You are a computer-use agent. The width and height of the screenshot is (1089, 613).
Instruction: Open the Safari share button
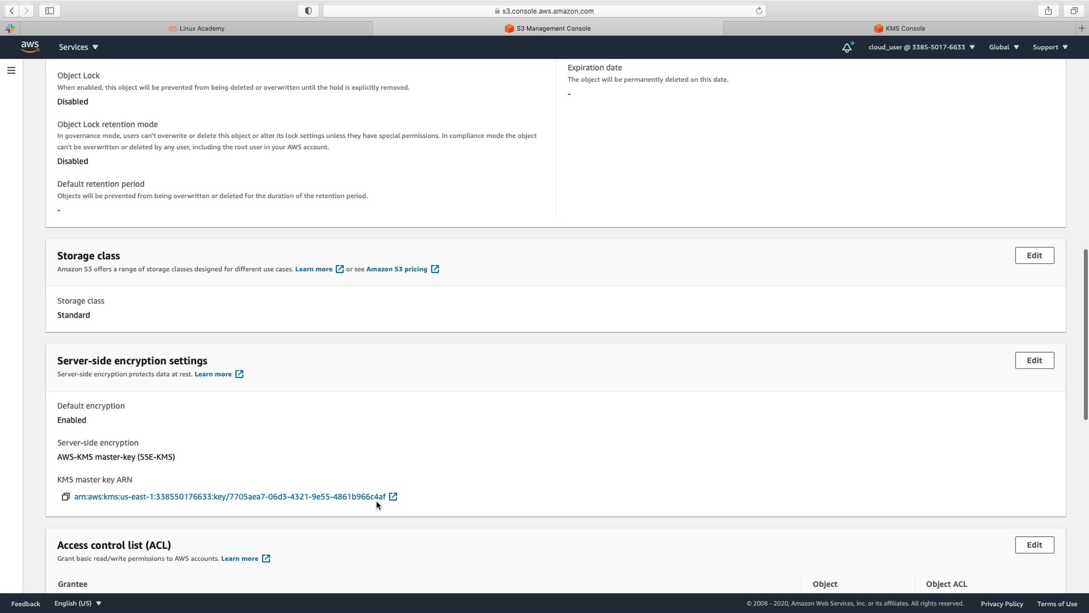click(1048, 11)
